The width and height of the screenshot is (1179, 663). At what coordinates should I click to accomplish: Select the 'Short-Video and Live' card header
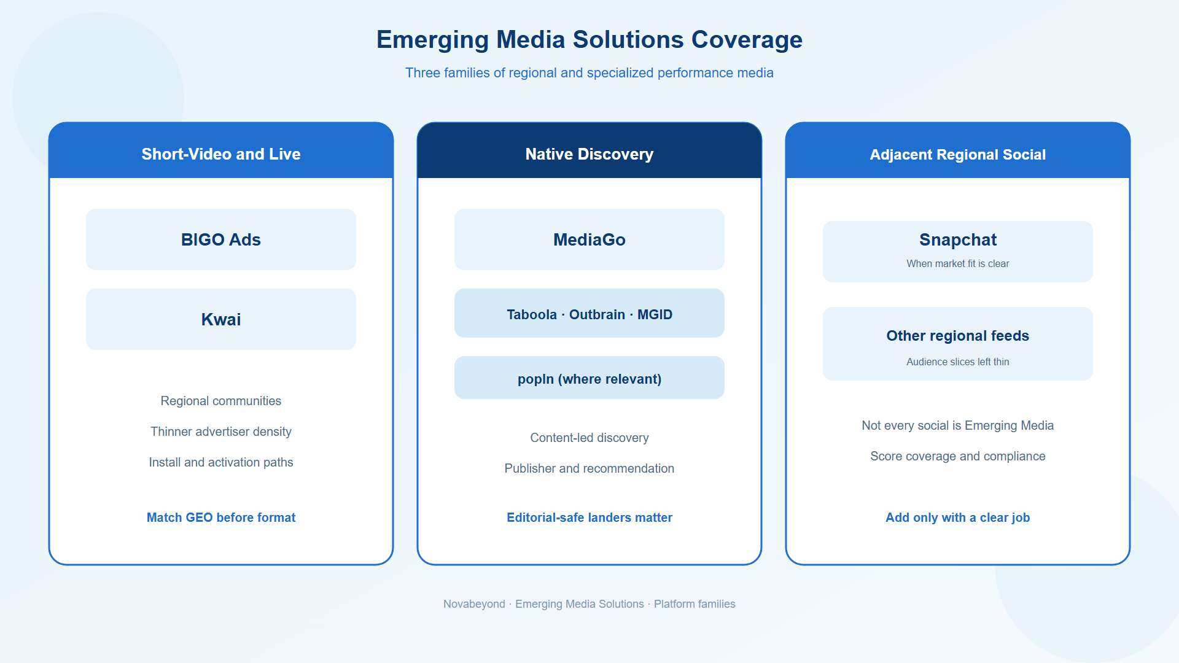(221, 150)
